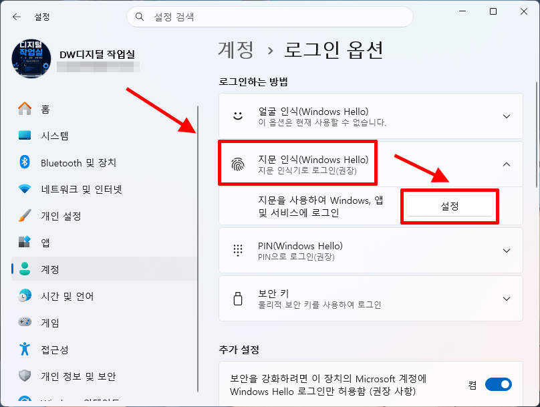The width and height of the screenshot is (540, 407).
Task: Click the main pane scrollbar
Action: tap(536, 134)
